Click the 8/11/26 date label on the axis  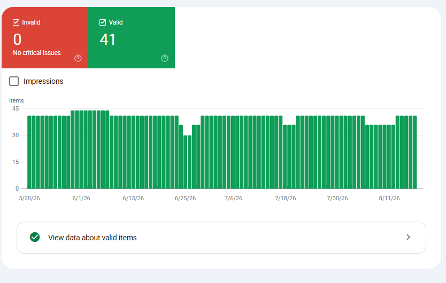[x=389, y=198]
